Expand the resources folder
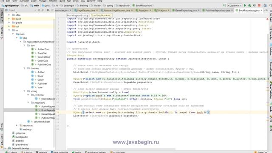272x153 pixels. (x=17, y=125)
